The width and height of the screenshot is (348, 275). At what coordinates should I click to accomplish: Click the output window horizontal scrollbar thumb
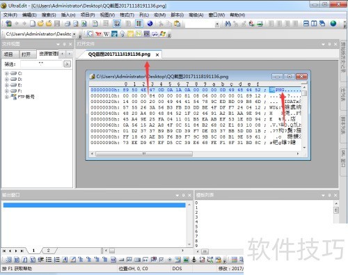[112, 251]
